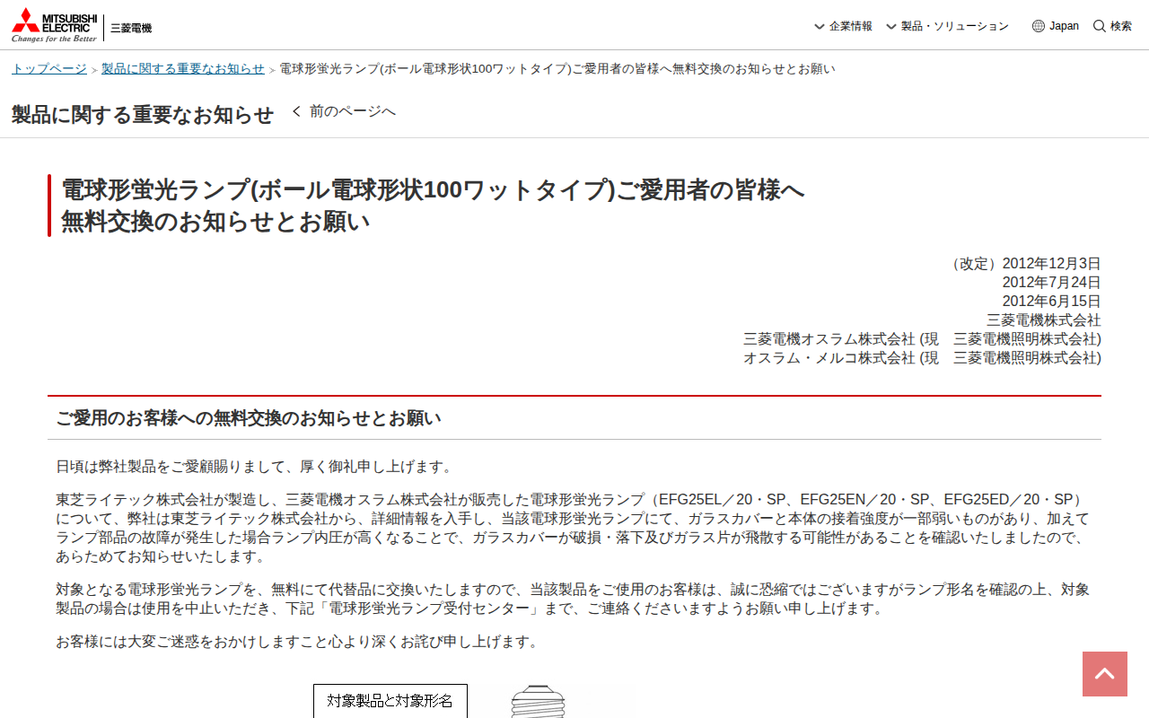Click the back-to-top arrow button

[x=1105, y=674]
